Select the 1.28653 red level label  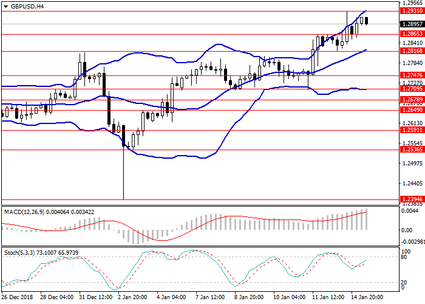[x=411, y=34]
